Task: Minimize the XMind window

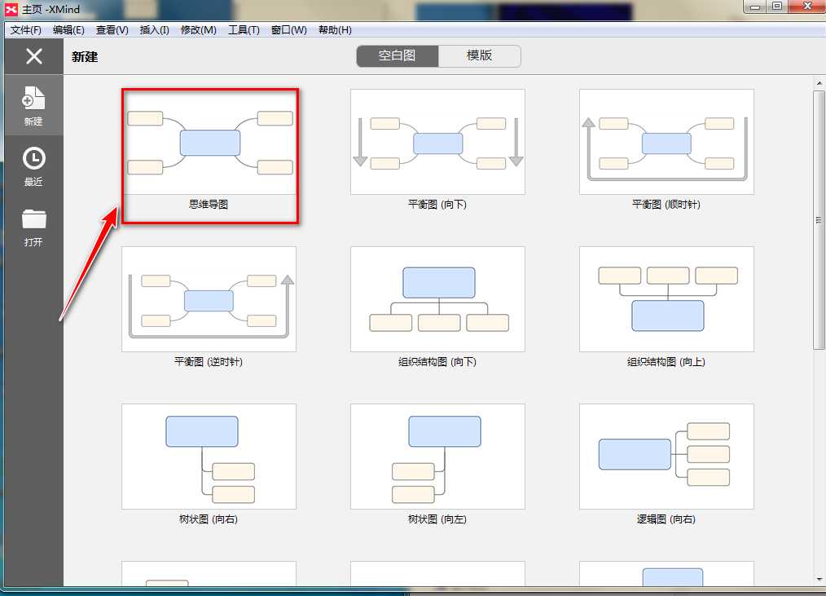Action: point(755,7)
